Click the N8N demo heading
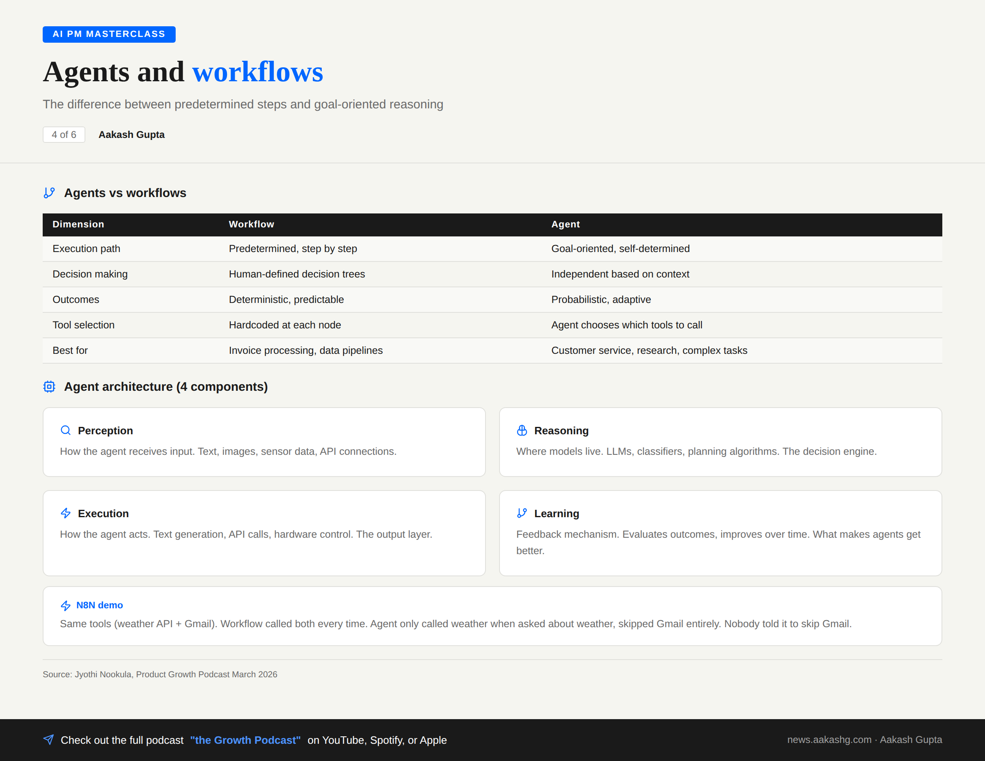 pyautogui.click(x=100, y=605)
